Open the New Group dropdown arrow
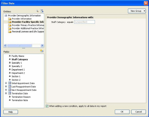The height and width of the screenshot is (117, 149). (x=144, y=11)
